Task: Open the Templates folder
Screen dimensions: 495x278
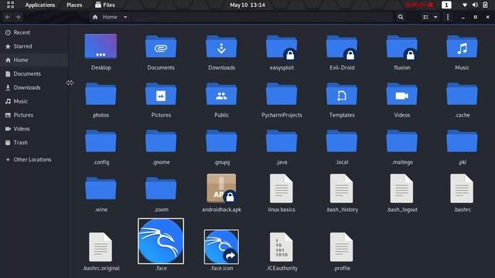Action: (342, 94)
